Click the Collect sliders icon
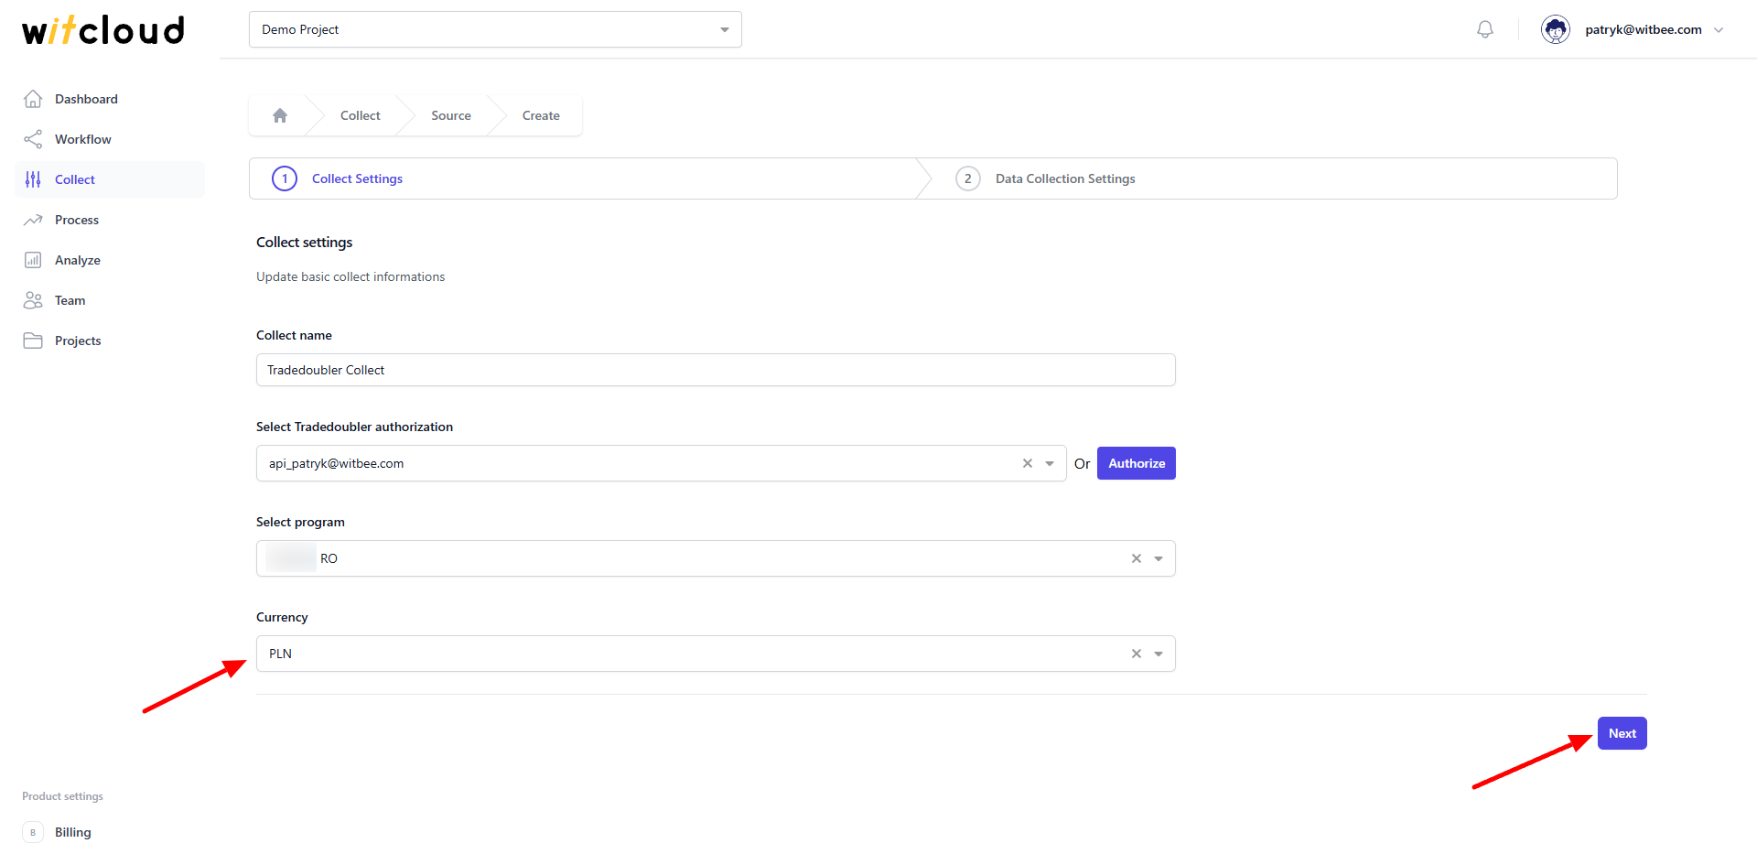 click(x=33, y=179)
